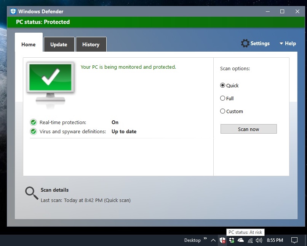Click the Wi-Fi network icon in the tray
This screenshot has height=246, width=307.
click(251, 240)
